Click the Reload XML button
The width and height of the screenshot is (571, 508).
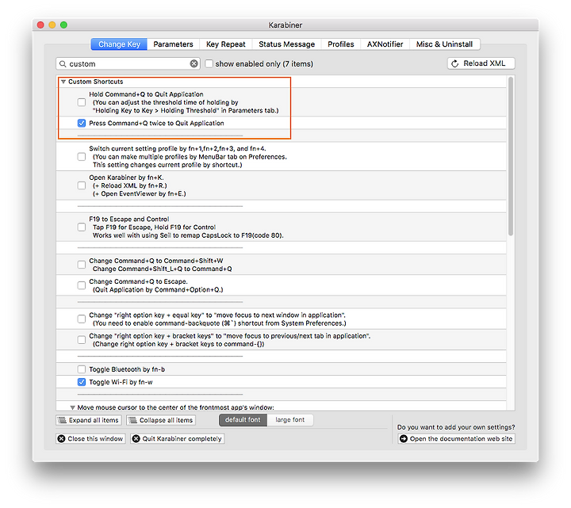(x=481, y=63)
